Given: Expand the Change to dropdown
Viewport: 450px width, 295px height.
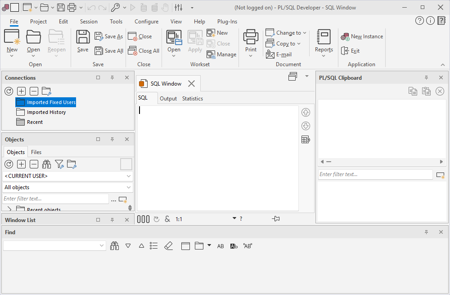Looking at the screenshot, I should tap(286, 33).
